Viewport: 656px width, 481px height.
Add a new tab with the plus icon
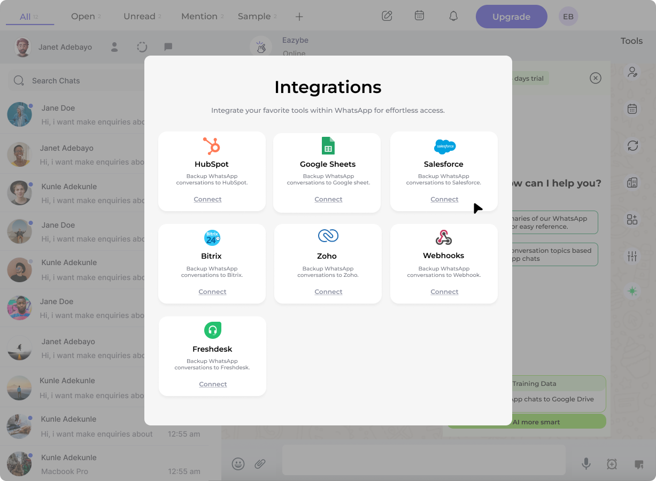299,16
